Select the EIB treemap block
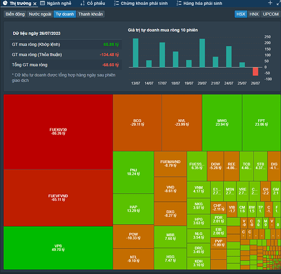281x274 pixels. [x=219, y=232]
